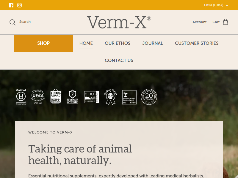Screen dimensions: 238x178
Task: Open the Instagram profile icon
Action: click(x=19, y=5)
